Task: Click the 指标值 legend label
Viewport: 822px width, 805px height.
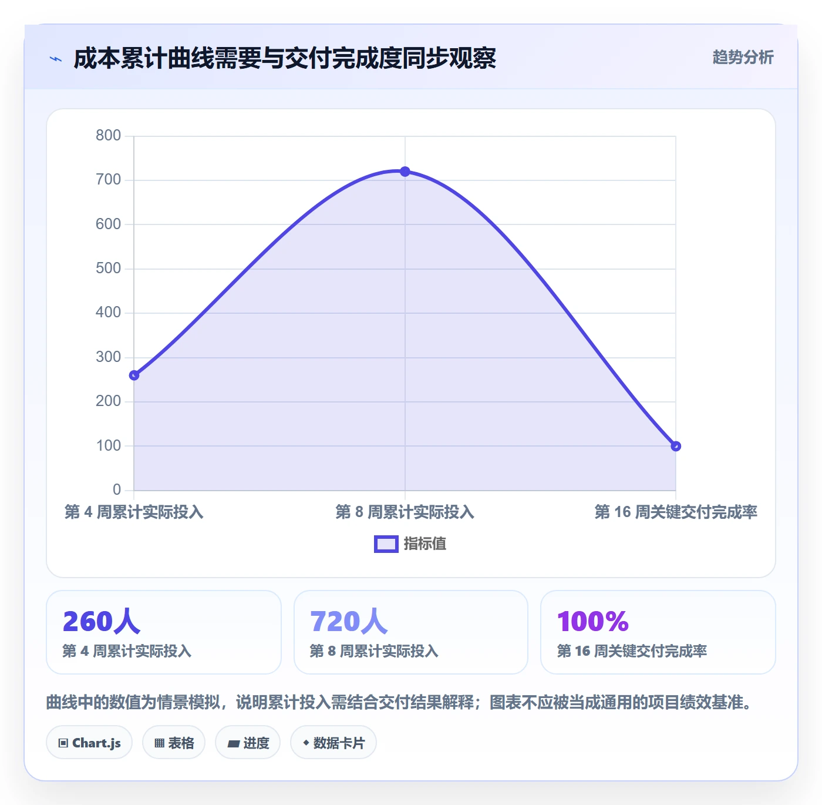Action: coord(425,544)
